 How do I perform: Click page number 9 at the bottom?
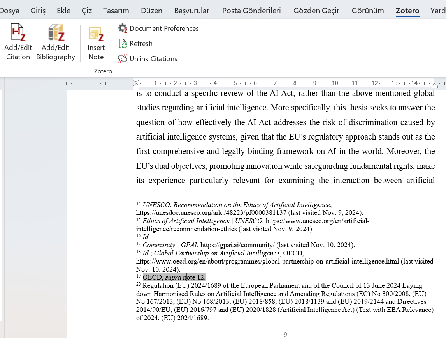tap(286, 334)
